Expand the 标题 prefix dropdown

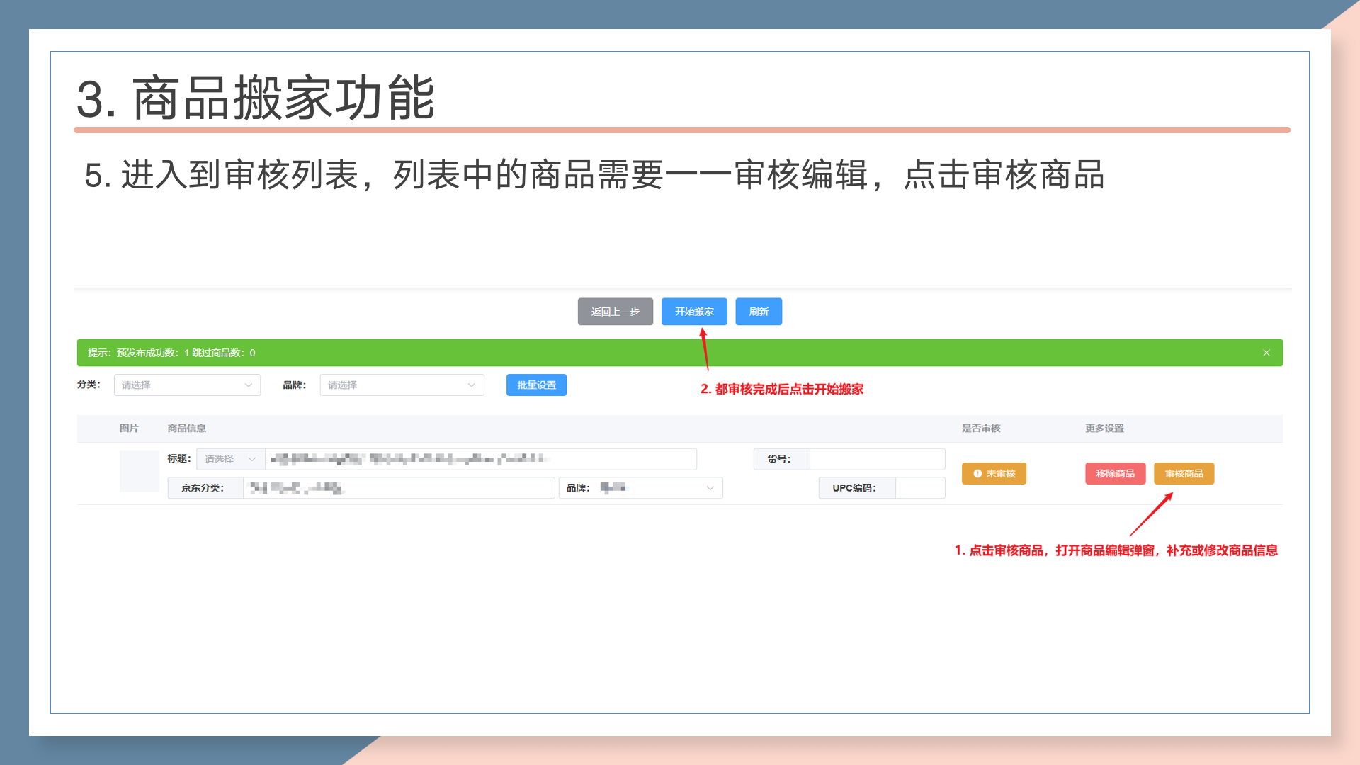point(230,459)
